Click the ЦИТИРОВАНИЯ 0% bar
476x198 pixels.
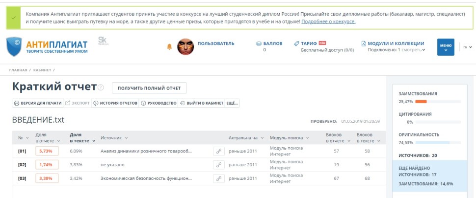[438, 122]
